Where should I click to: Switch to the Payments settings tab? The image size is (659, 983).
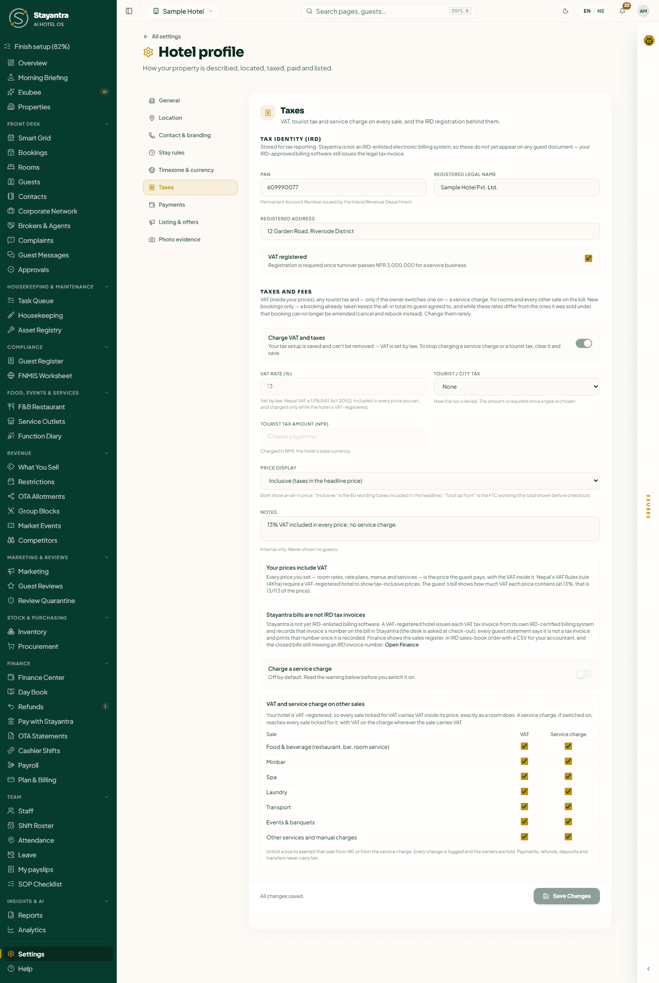(x=190, y=205)
